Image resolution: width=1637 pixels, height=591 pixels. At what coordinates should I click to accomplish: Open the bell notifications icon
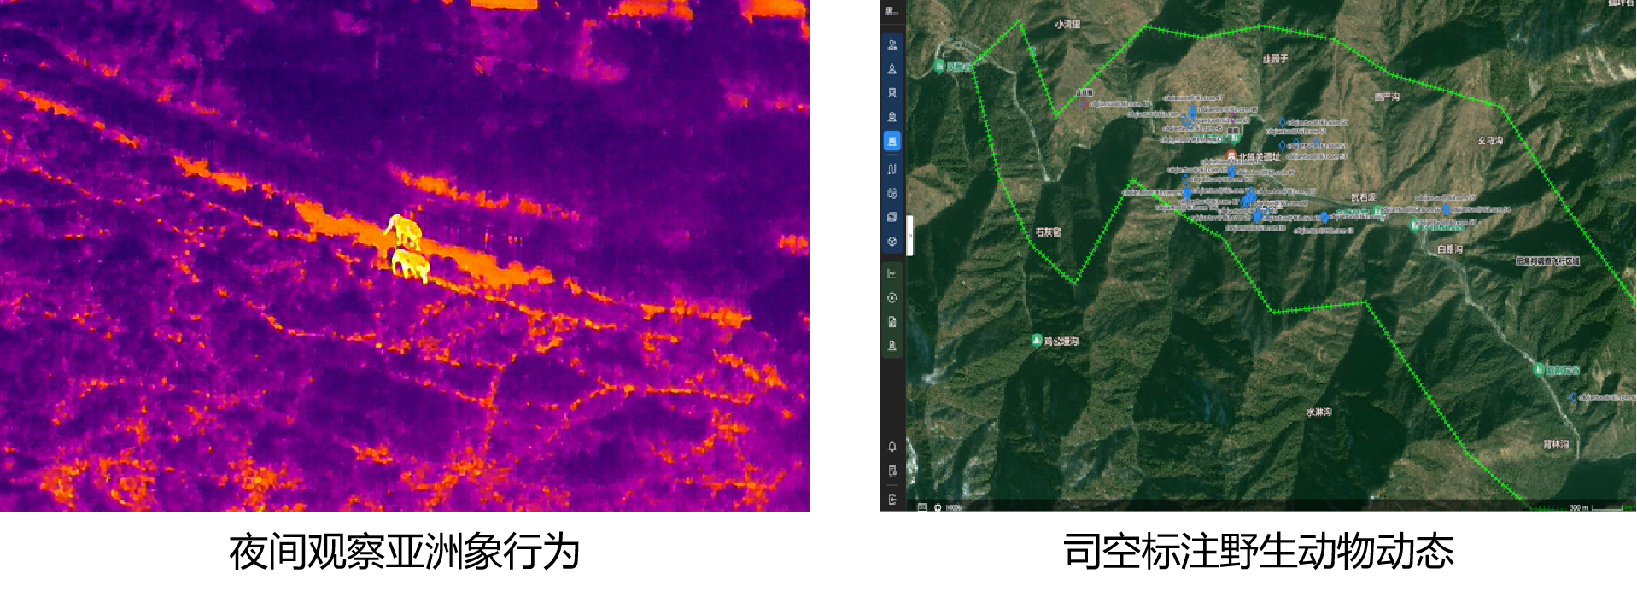pyautogui.click(x=892, y=447)
